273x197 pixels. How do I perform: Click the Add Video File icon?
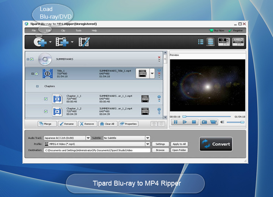tap(62, 42)
